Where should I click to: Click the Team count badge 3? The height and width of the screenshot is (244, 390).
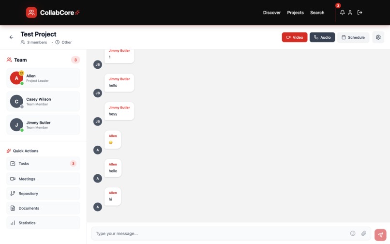pyautogui.click(x=75, y=60)
